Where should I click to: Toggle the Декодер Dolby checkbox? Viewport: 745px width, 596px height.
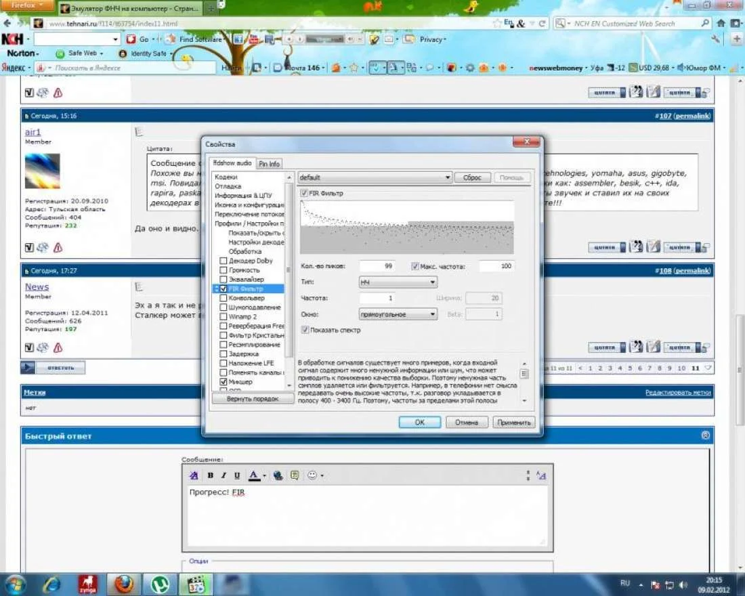pos(223,261)
